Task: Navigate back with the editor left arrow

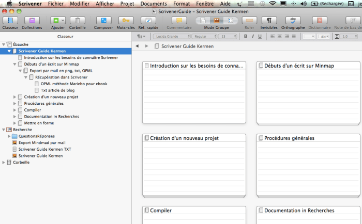Action: 137,46
